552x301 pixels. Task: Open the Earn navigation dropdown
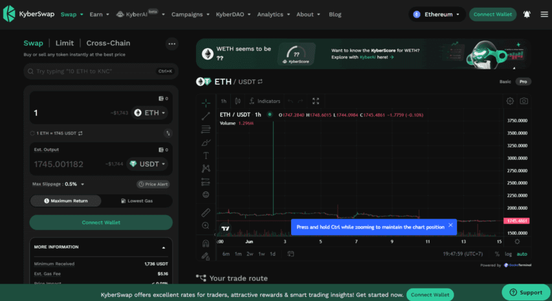99,14
